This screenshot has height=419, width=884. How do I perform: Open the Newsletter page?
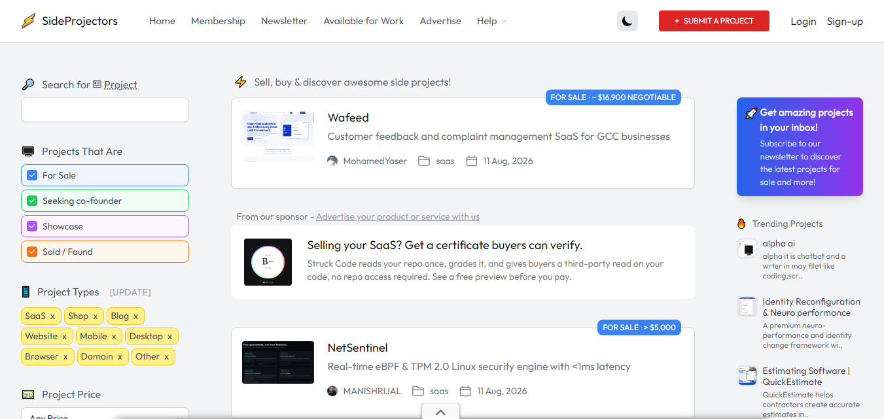(284, 21)
